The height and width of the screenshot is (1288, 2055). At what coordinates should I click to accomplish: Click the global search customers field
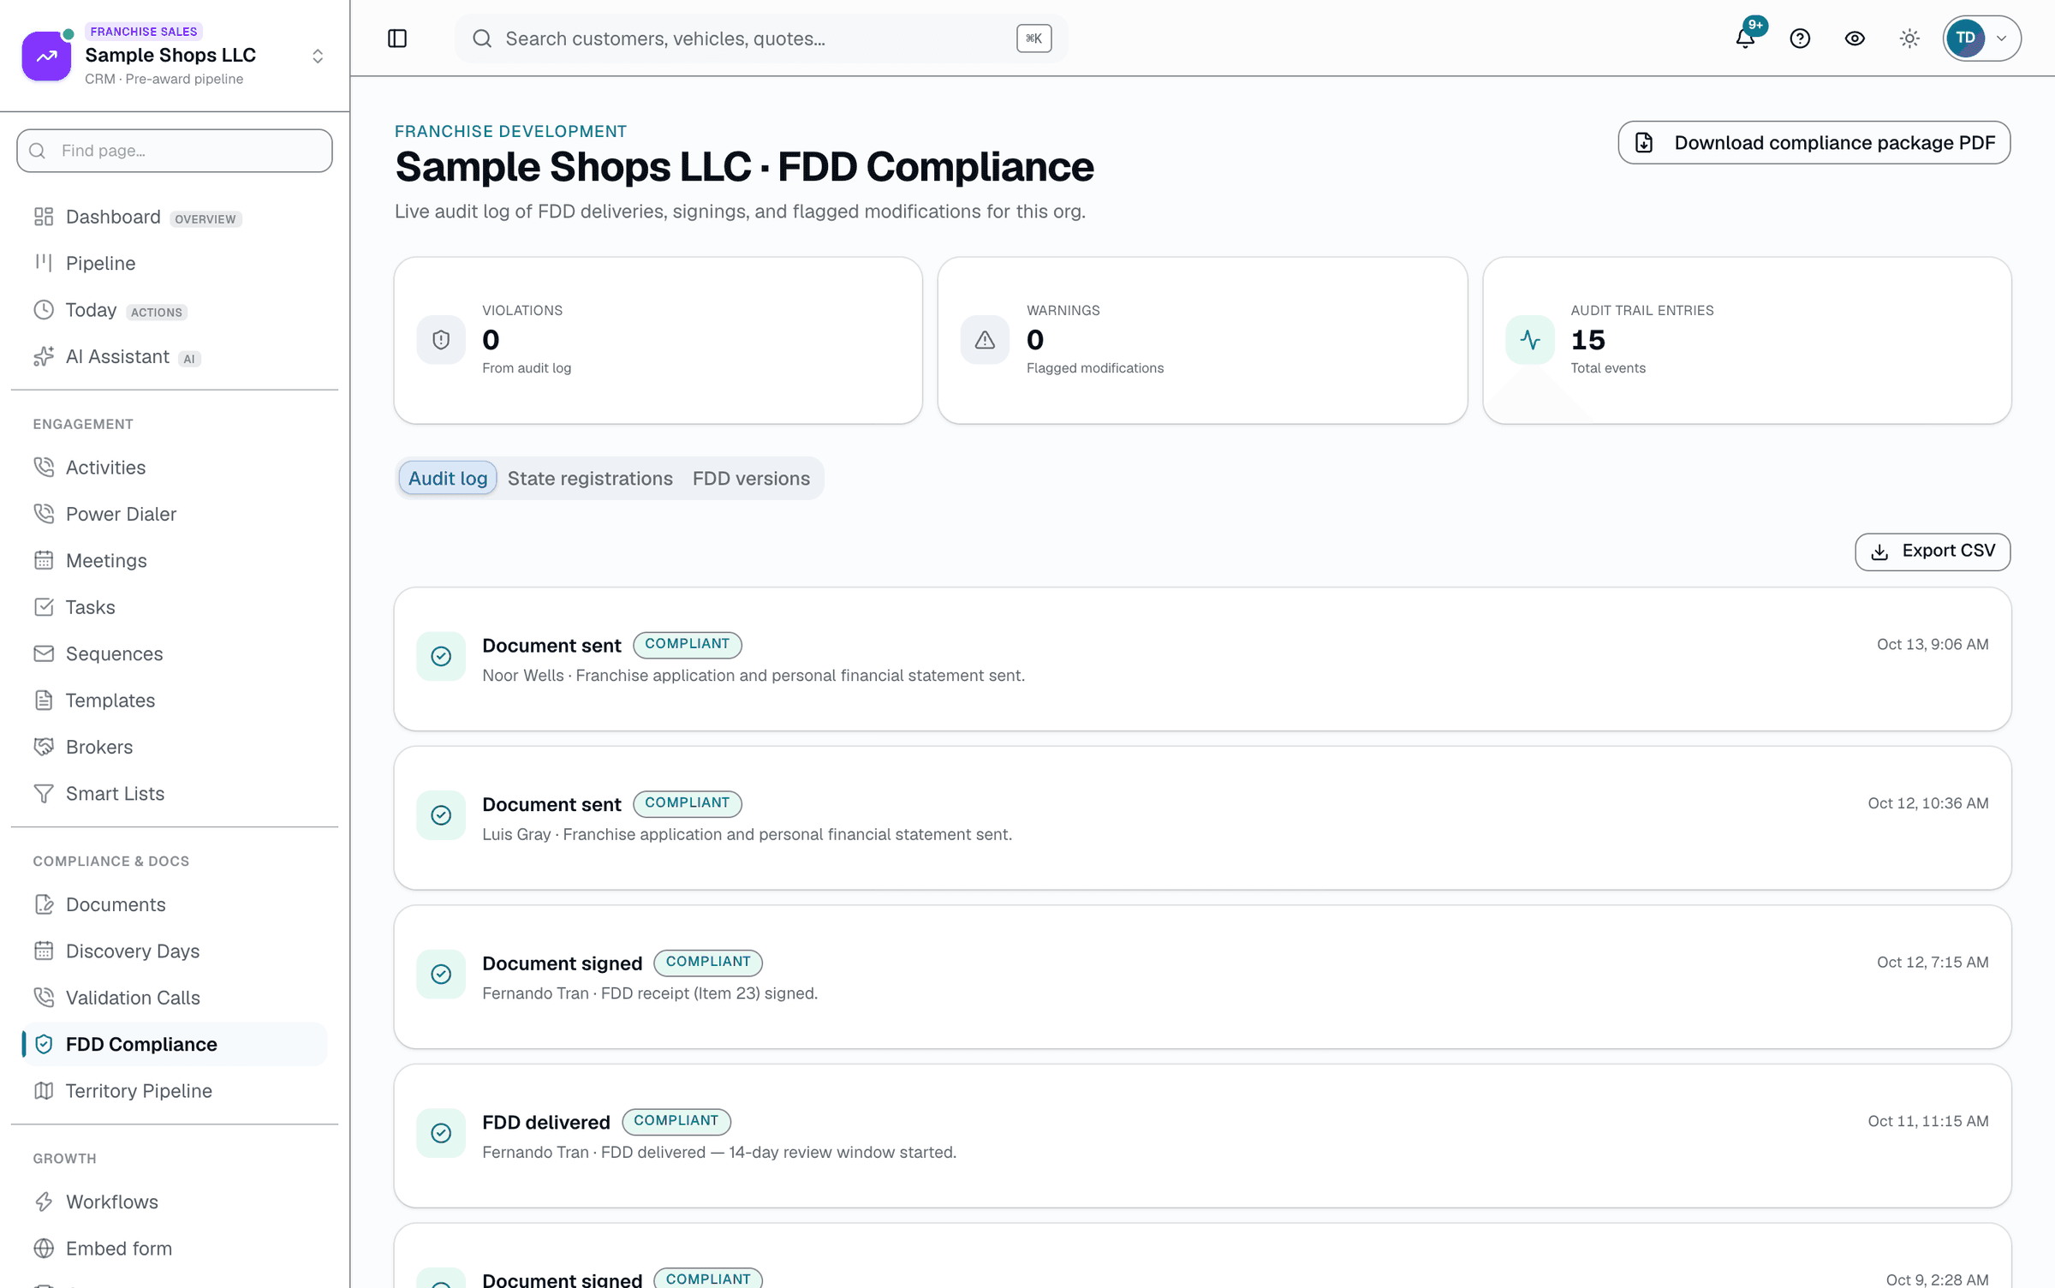761,39
